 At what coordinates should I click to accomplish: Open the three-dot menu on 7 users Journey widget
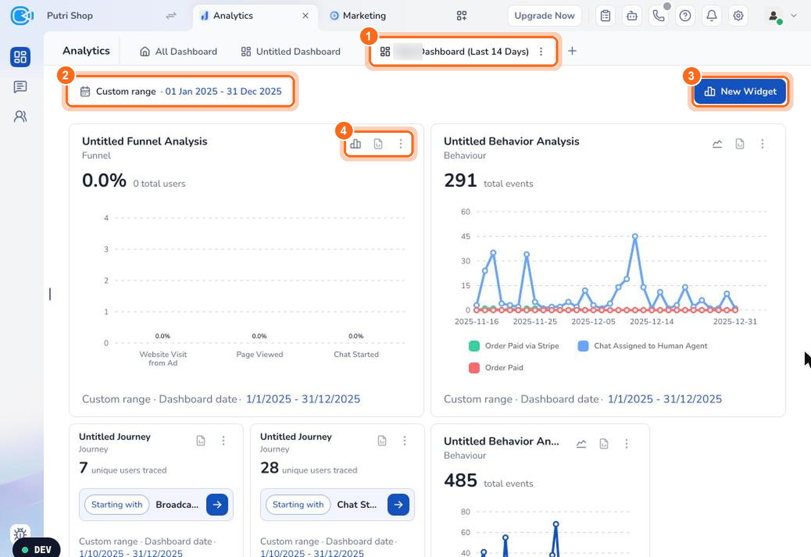(223, 441)
